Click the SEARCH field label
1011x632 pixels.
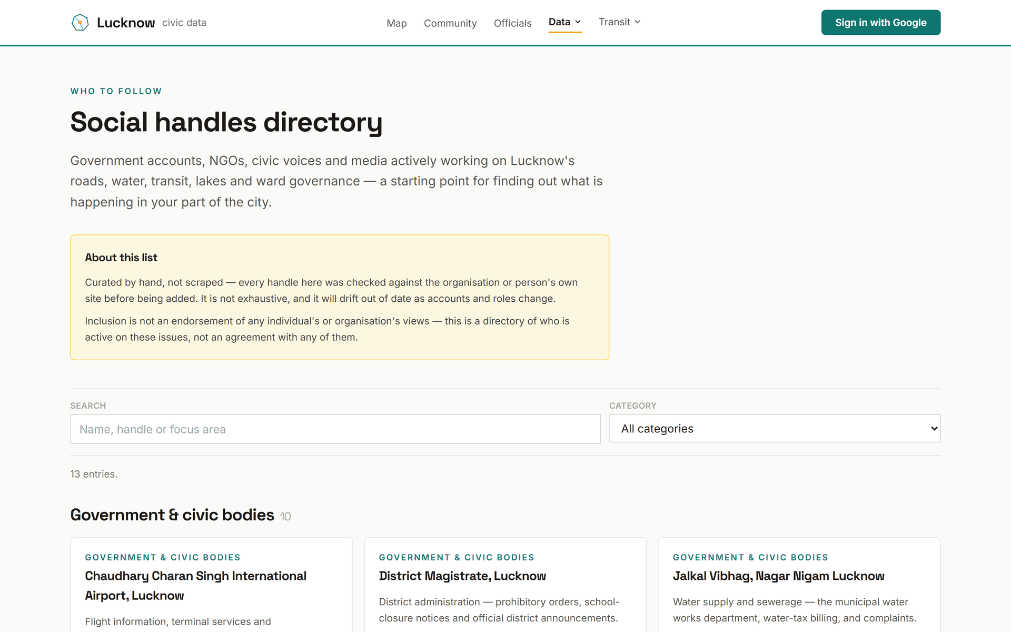pos(88,406)
